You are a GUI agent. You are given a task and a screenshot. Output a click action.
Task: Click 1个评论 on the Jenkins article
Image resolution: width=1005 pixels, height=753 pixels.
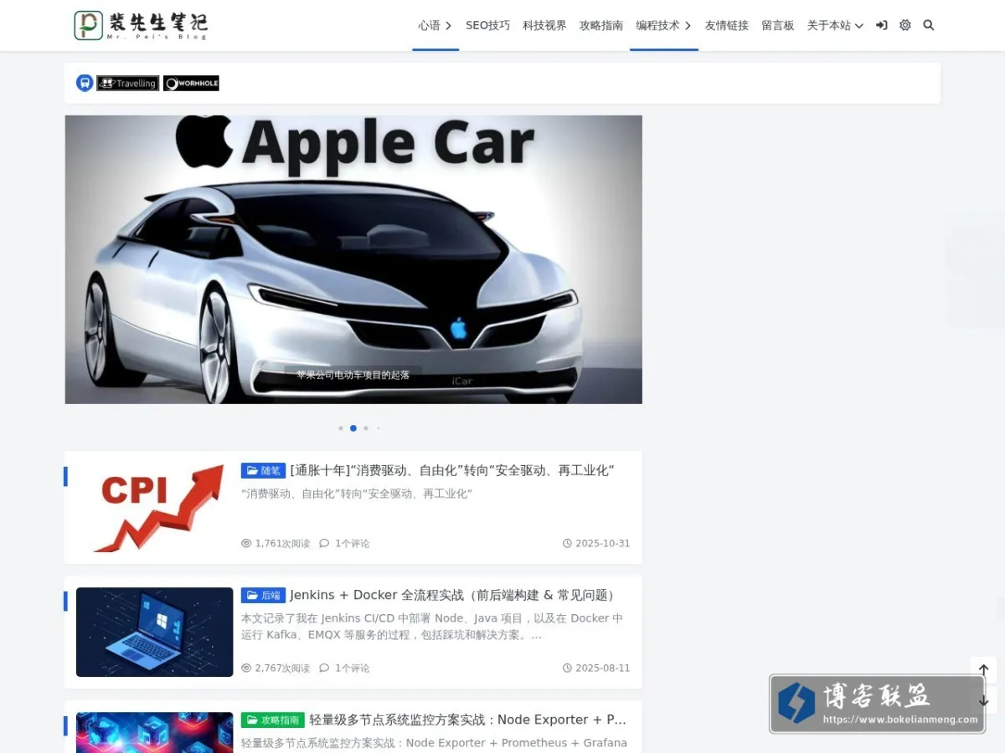(x=353, y=668)
